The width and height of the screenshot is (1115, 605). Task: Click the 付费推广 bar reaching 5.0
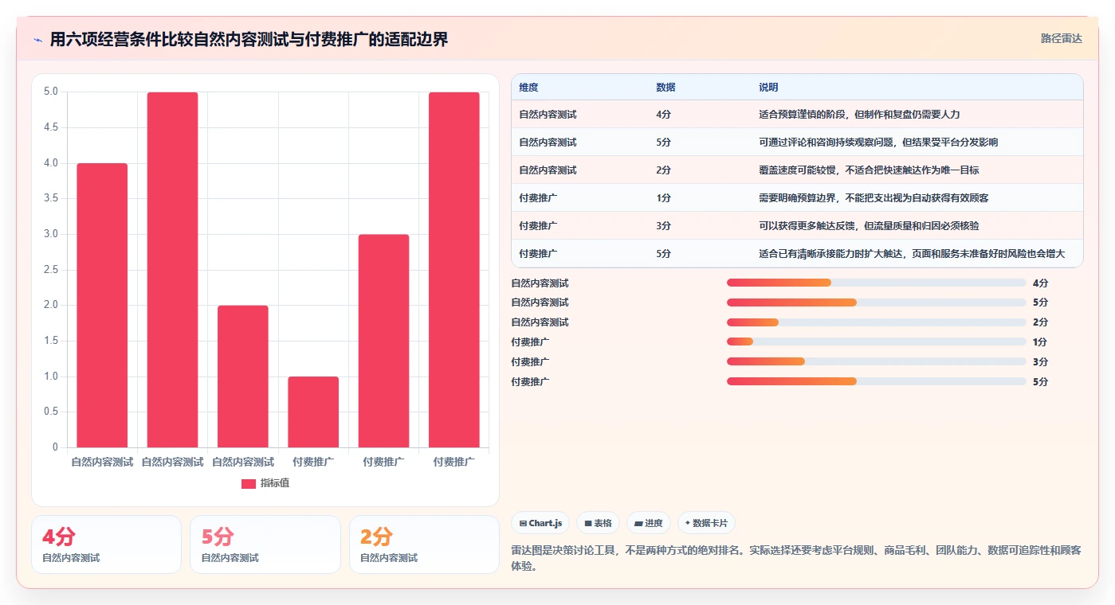point(454,270)
